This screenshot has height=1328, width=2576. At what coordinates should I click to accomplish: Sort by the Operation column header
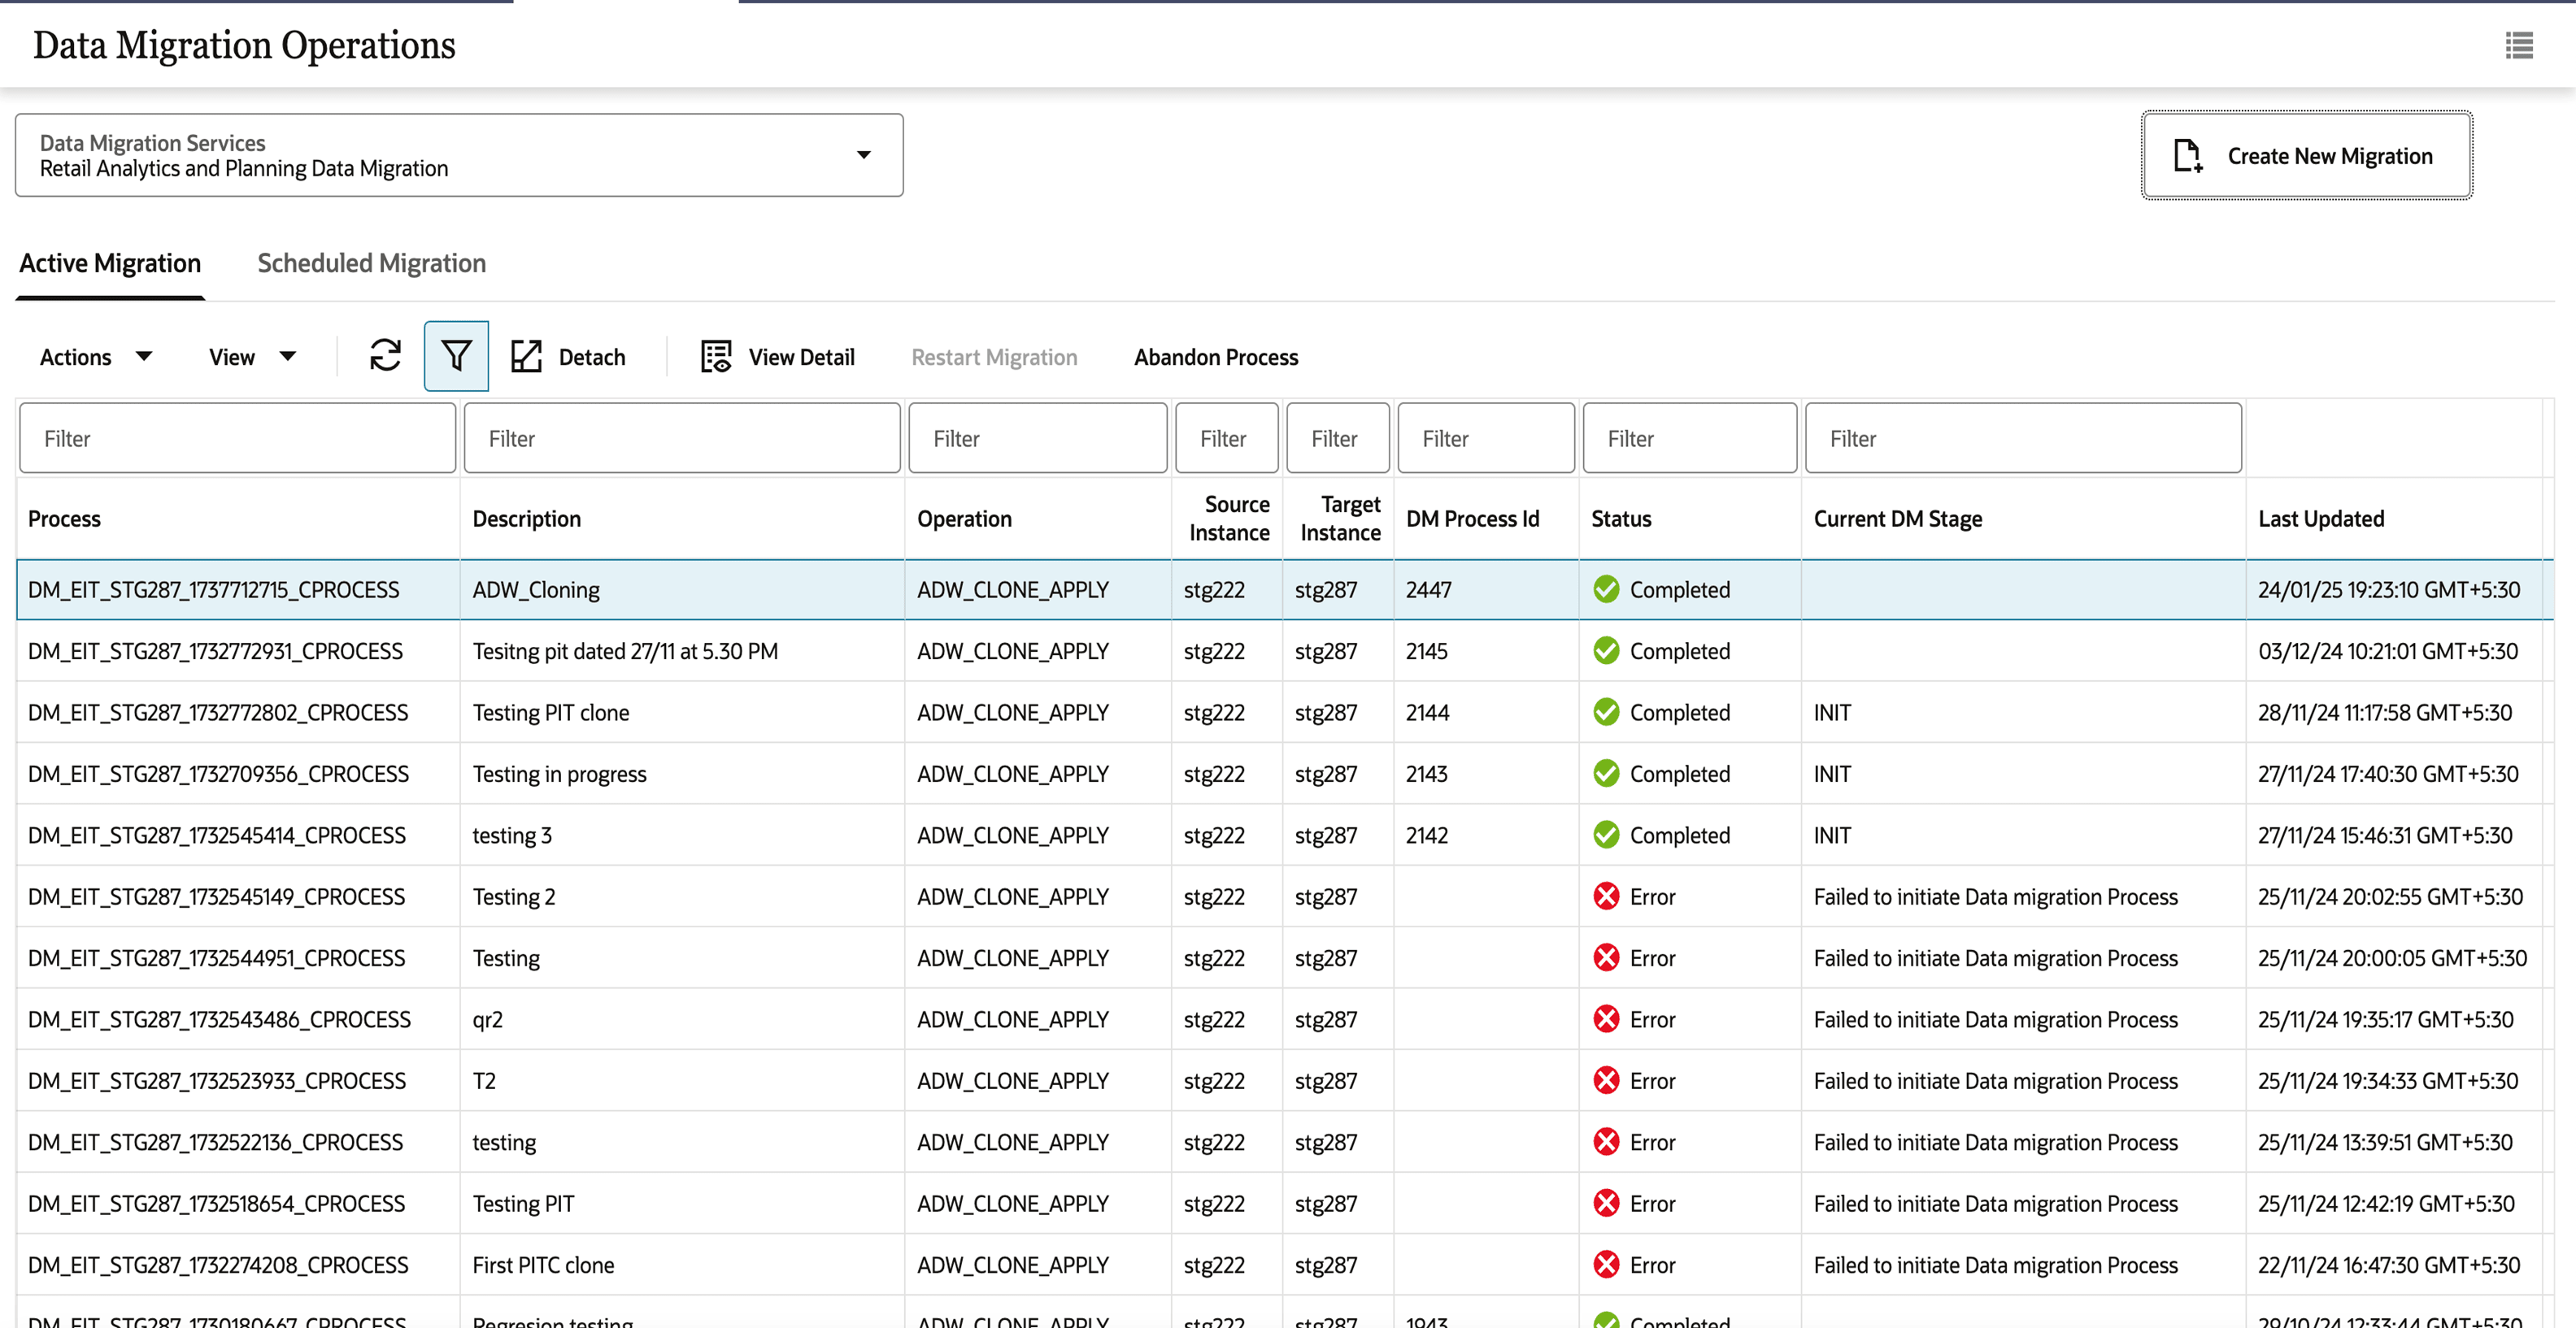964,519
